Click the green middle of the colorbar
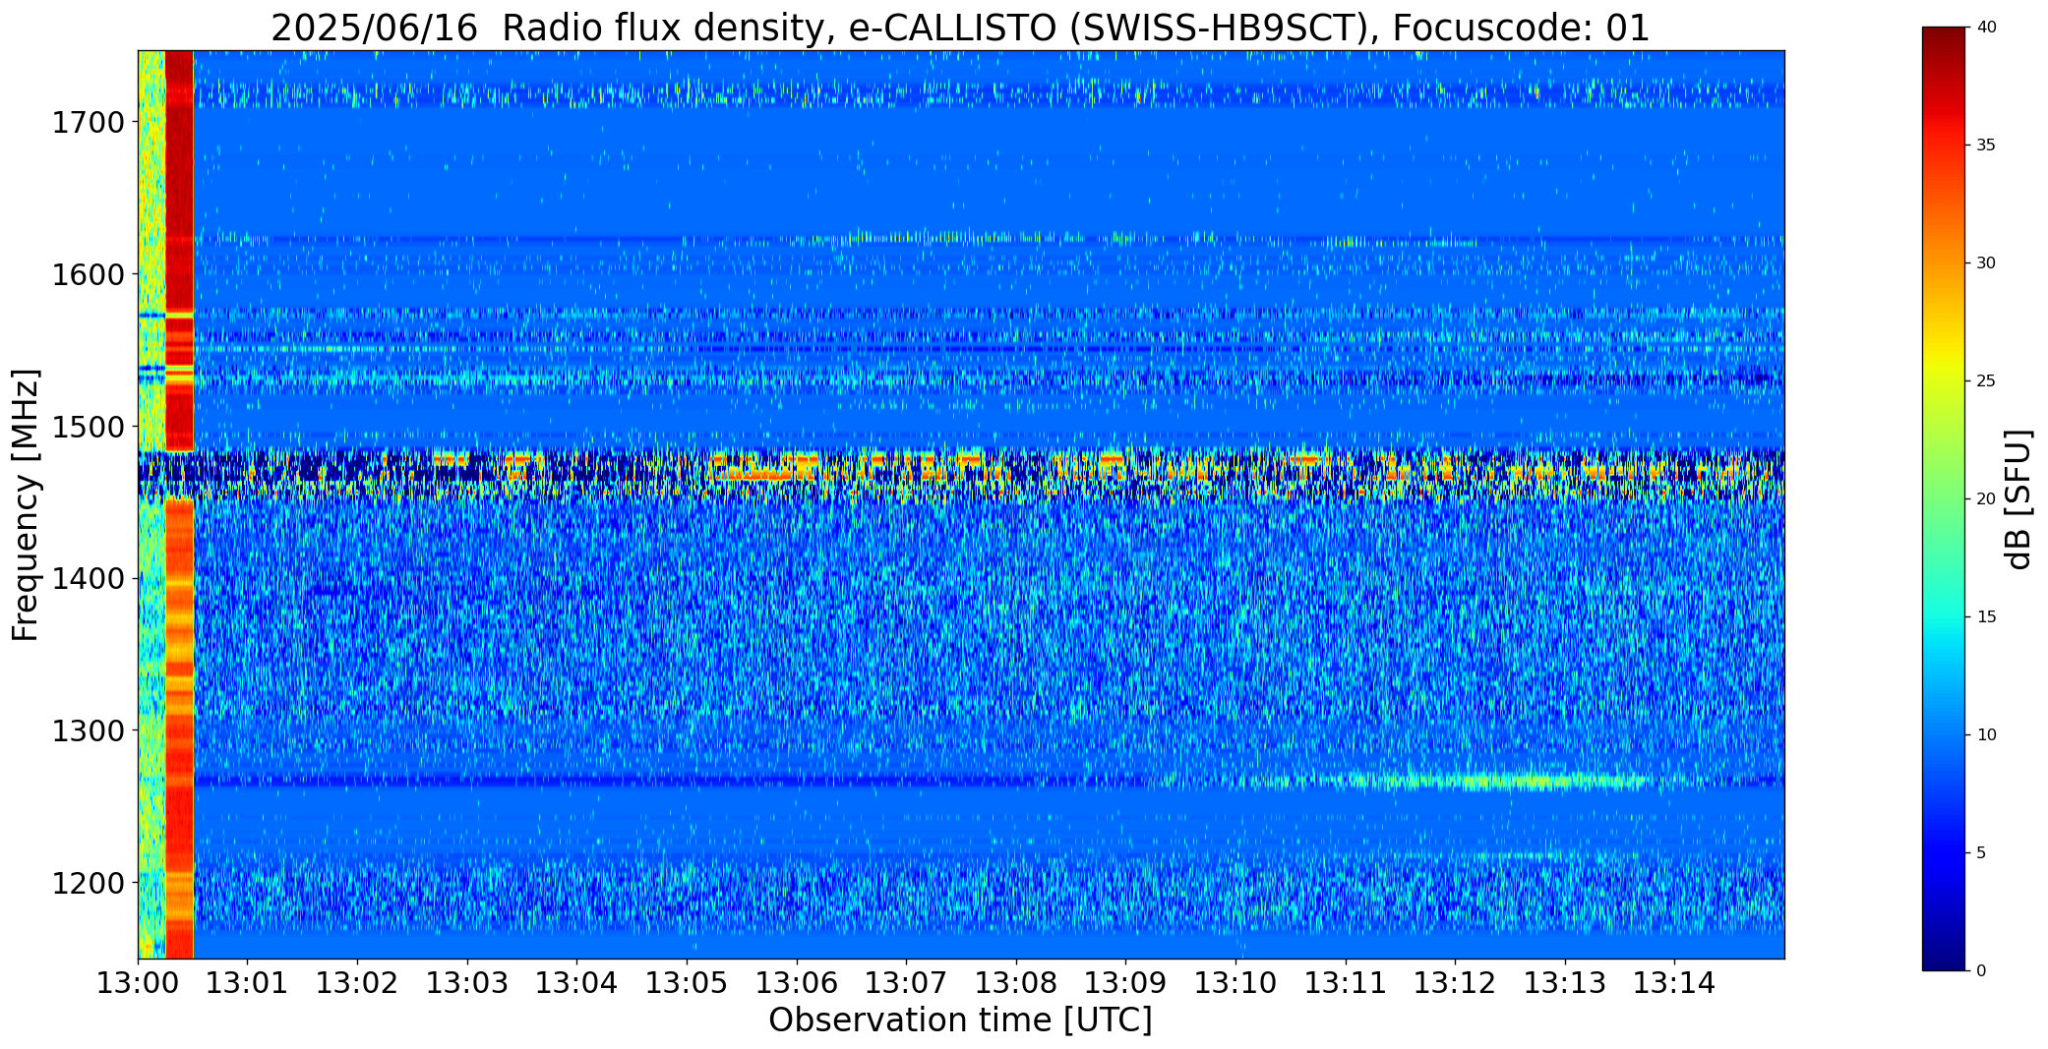Image resolution: width=2048 pixels, height=1049 pixels. point(1946,498)
